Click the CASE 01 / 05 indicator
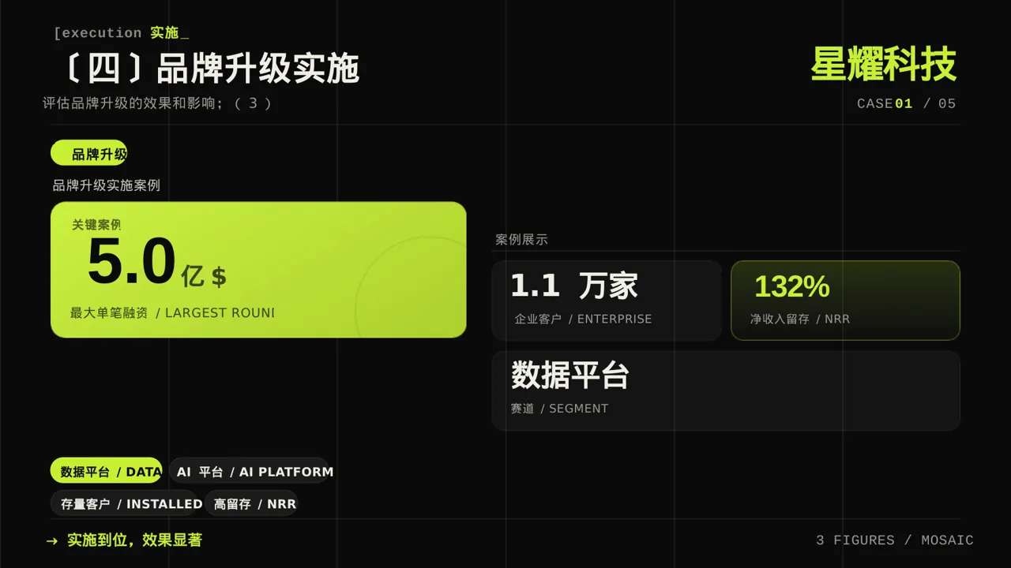1011x568 pixels. tap(907, 103)
